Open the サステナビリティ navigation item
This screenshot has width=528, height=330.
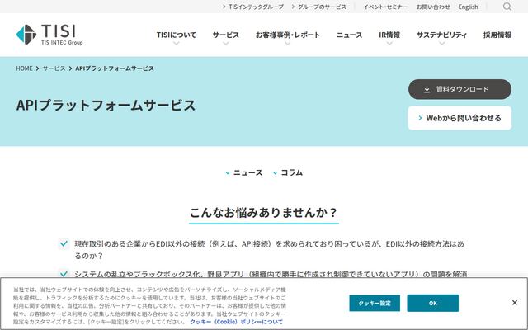442,35
